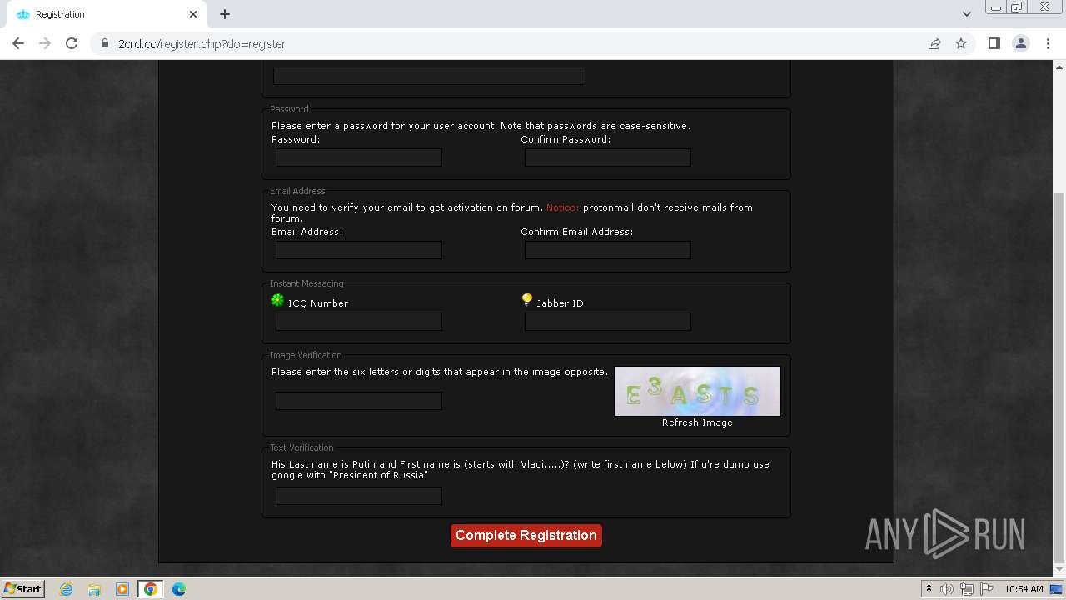Focus the Confirm Password input field
This screenshot has width=1066, height=600.
(x=608, y=157)
